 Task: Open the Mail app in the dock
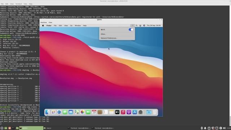tap(71, 112)
